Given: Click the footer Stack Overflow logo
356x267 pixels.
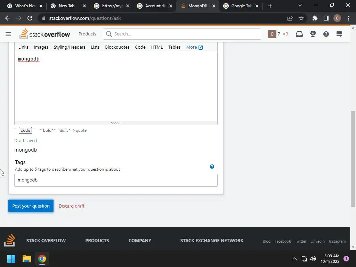Looking at the screenshot, I should (x=9, y=240).
